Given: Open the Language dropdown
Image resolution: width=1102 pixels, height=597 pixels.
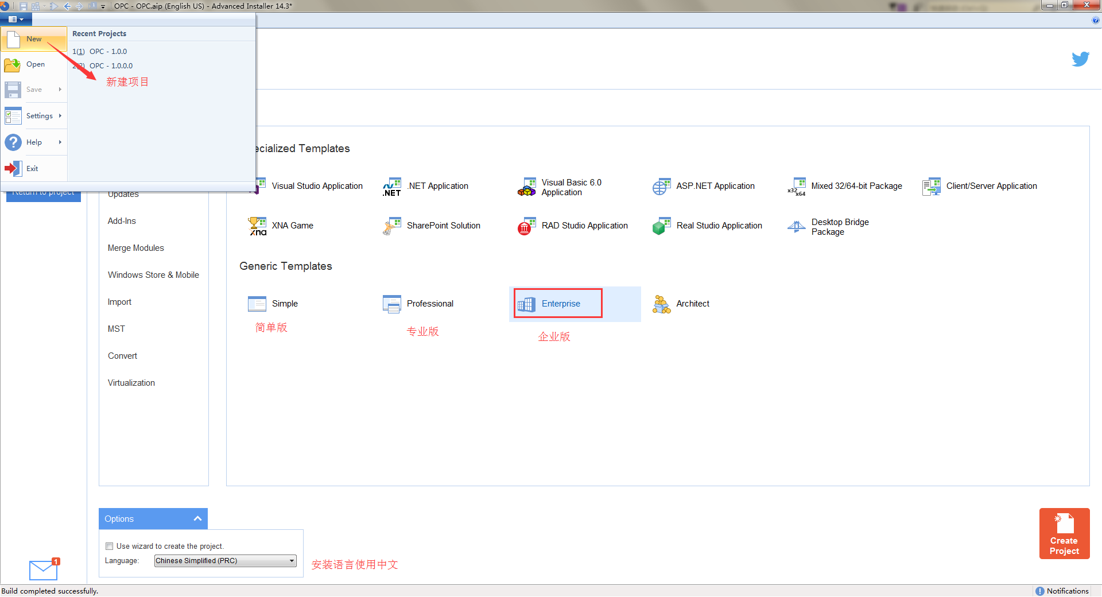Looking at the screenshot, I should click(x=226, y=561).
